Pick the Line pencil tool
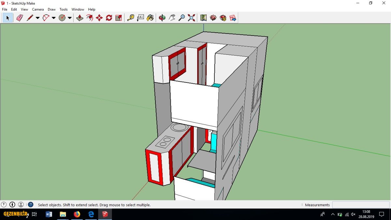 pos(30,18)
